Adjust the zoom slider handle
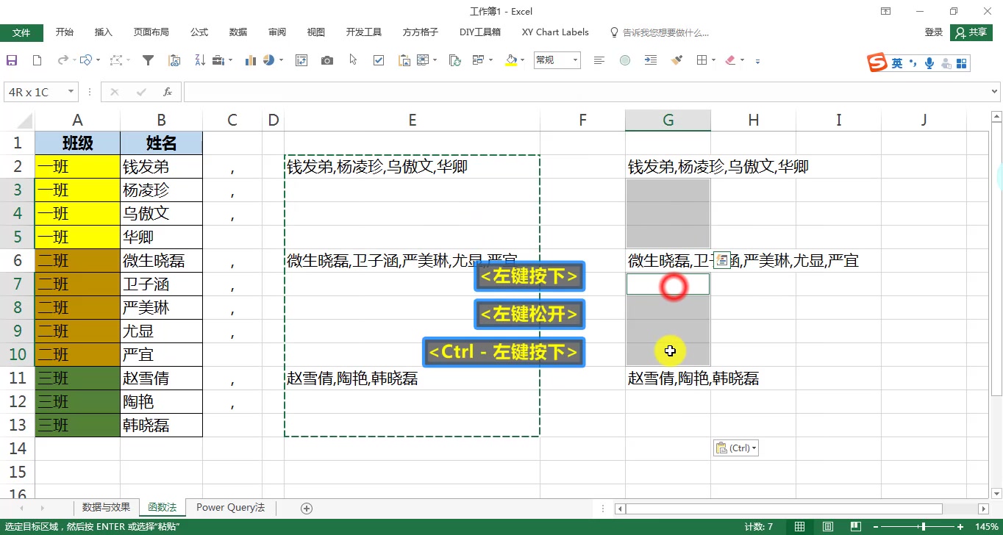 click(925, 527)
